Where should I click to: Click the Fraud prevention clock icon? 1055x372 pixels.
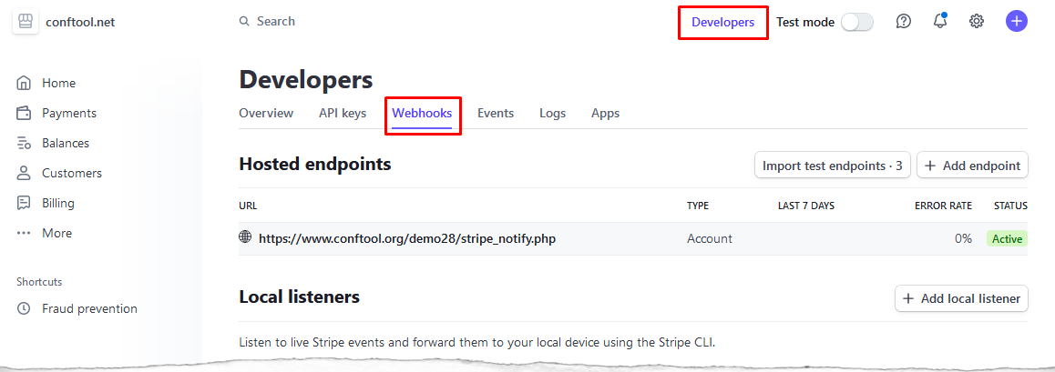click(25, 309)
